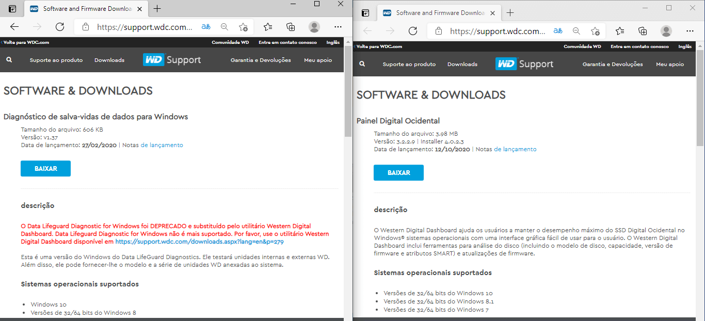Open the Favorites list in right browser window
The image size is (705, 321).
pos(620,31)
